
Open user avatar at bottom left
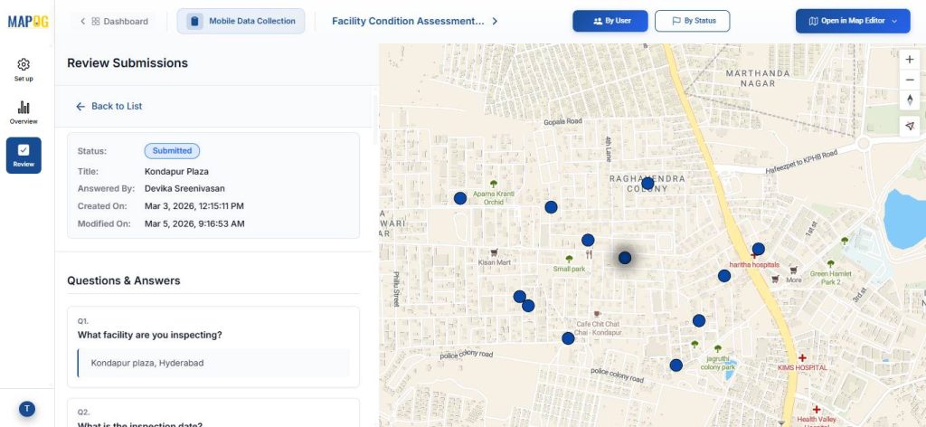(27, 409)
